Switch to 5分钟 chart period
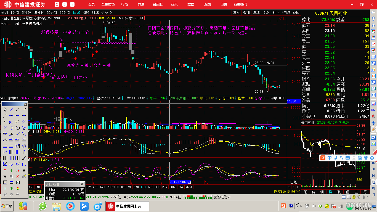This screenshot has height=212, width=377. click(x=26, y=12)
